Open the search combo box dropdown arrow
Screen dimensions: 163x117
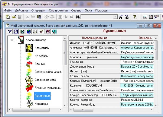tap(115, 17)
